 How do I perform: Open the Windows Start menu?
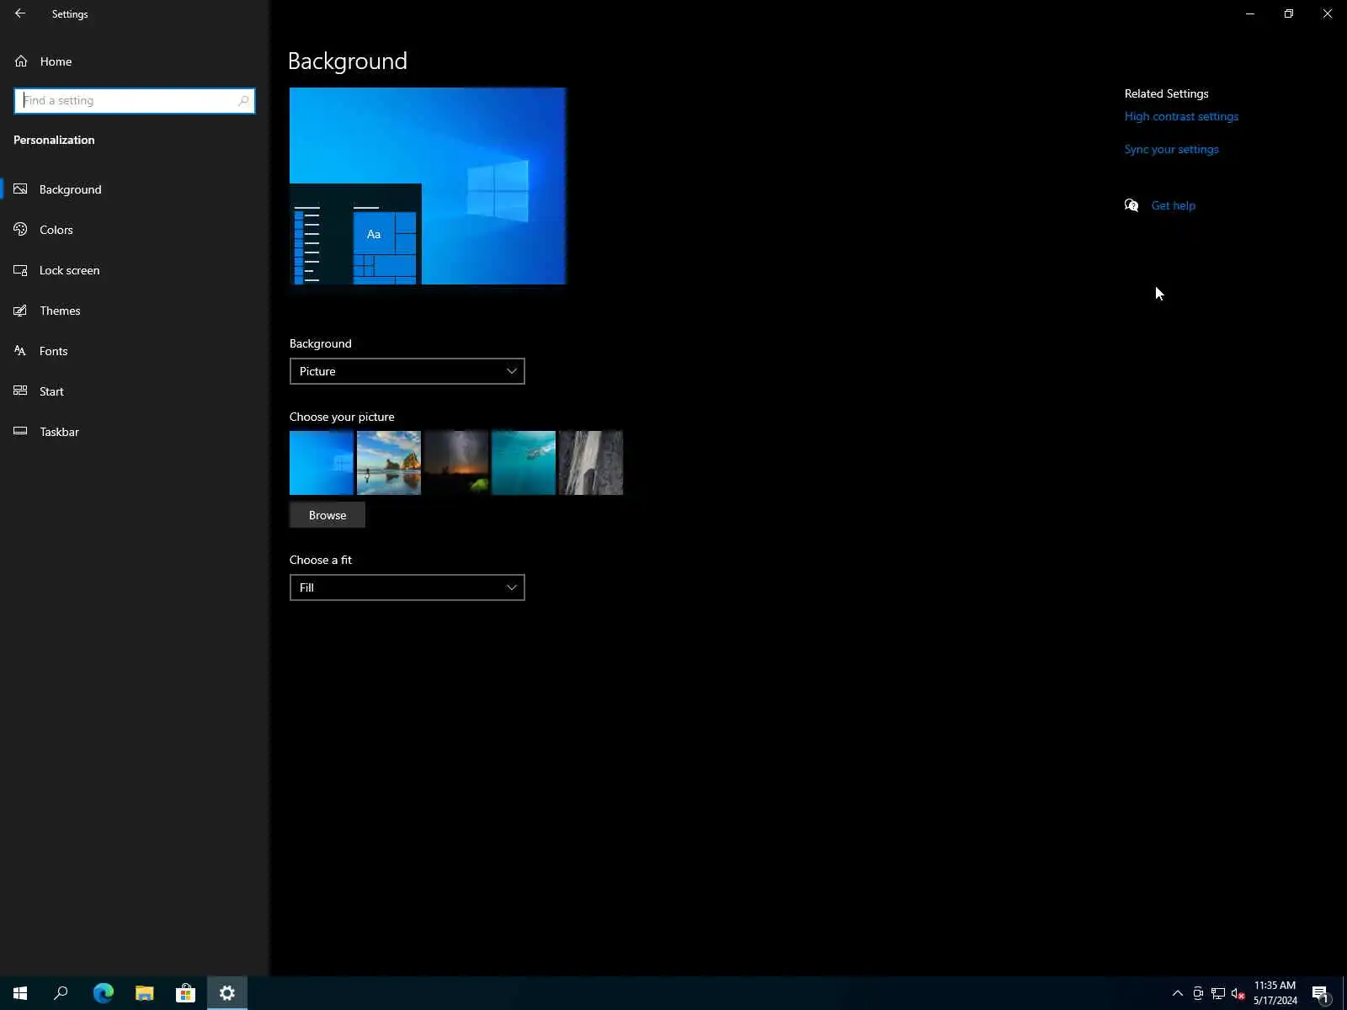tap(20, 993)
